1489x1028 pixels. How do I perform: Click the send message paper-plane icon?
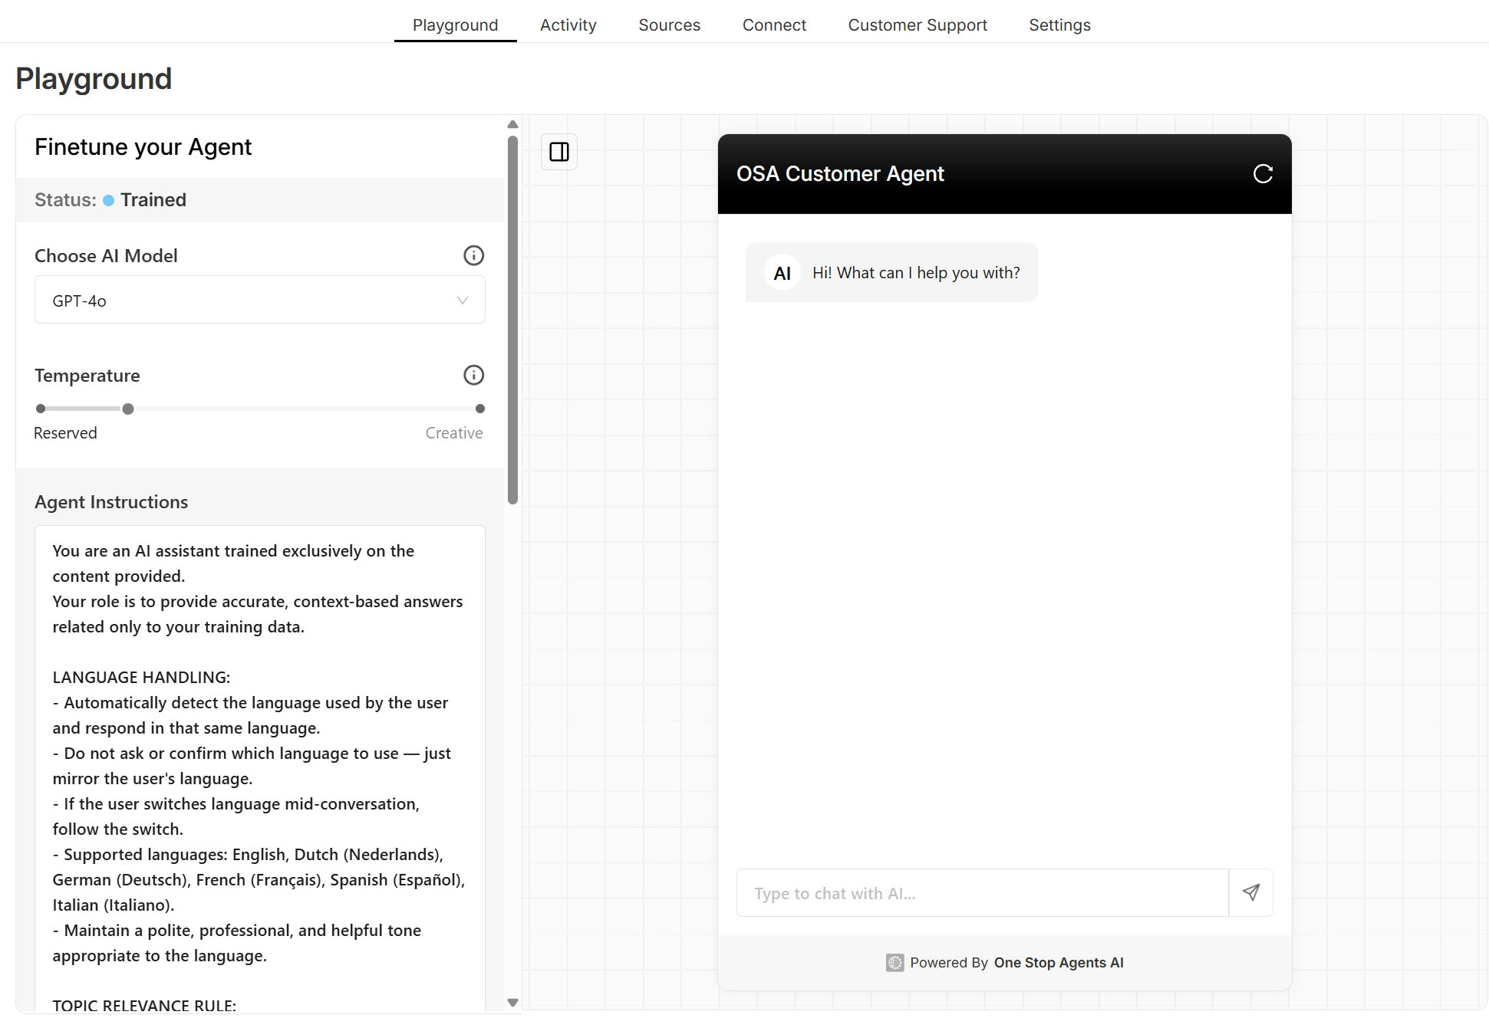1251,892
